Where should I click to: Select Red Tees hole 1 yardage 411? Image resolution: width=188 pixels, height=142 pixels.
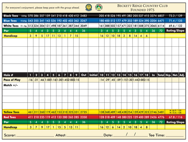[x=30, y=117]
